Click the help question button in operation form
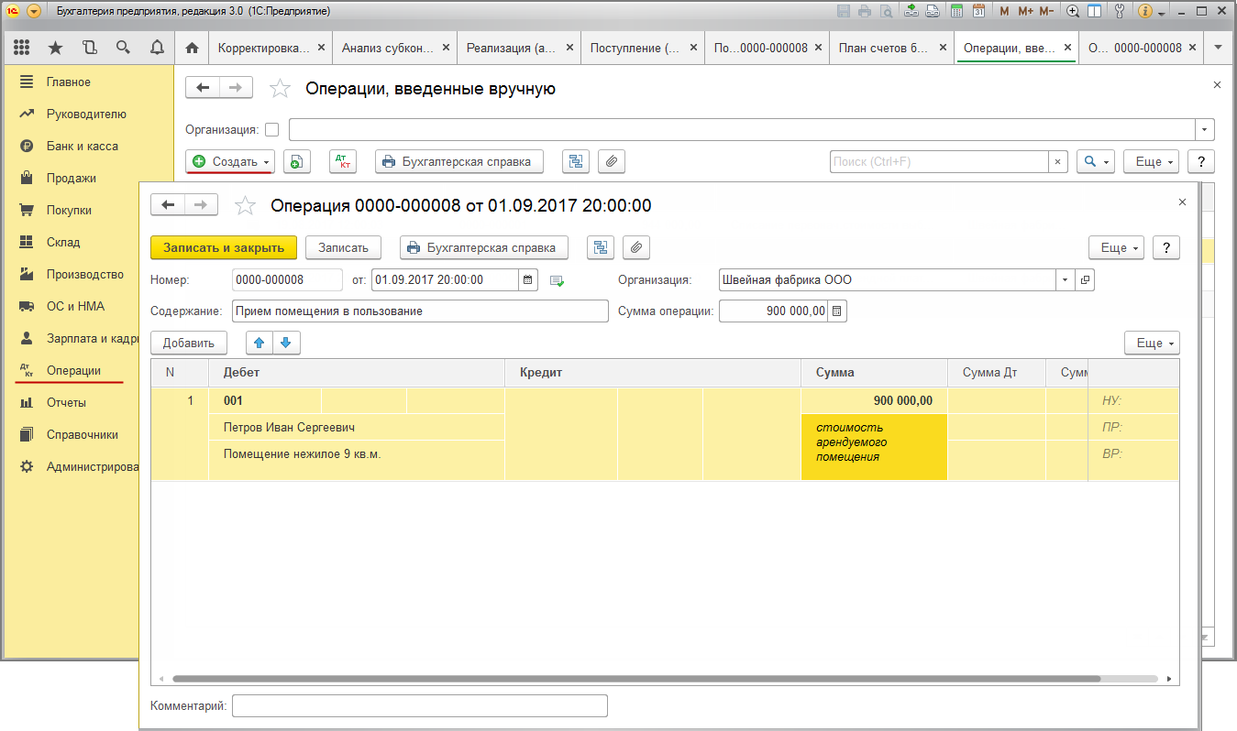The height and width of the screenshot is (731, 1237). click(x=1166, y=247)
